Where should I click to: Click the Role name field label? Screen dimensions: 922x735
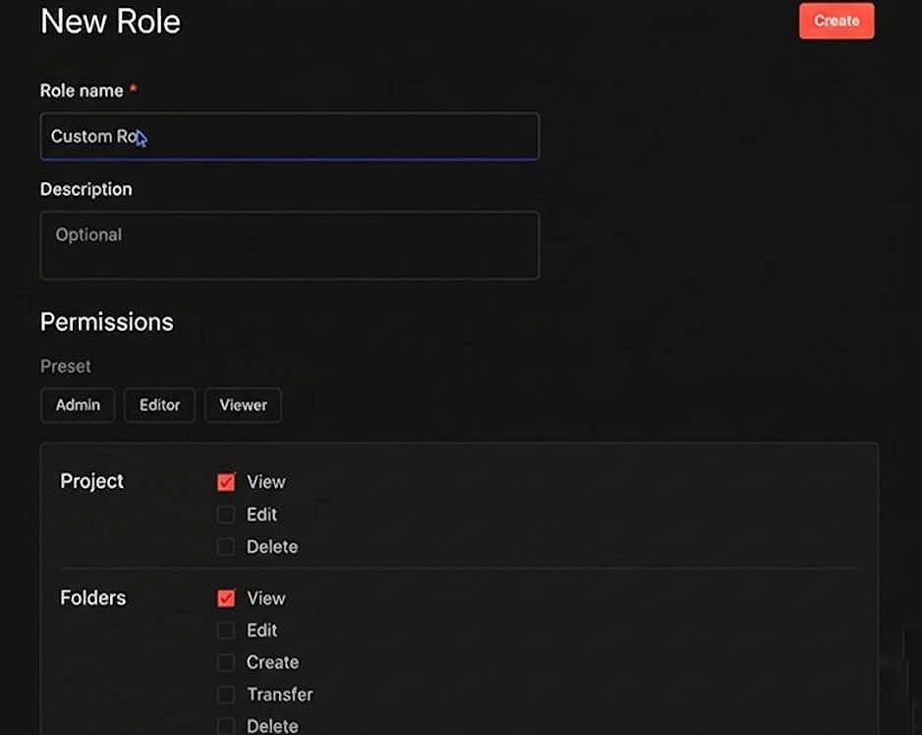pyautogui.click(x=82, y=91)
